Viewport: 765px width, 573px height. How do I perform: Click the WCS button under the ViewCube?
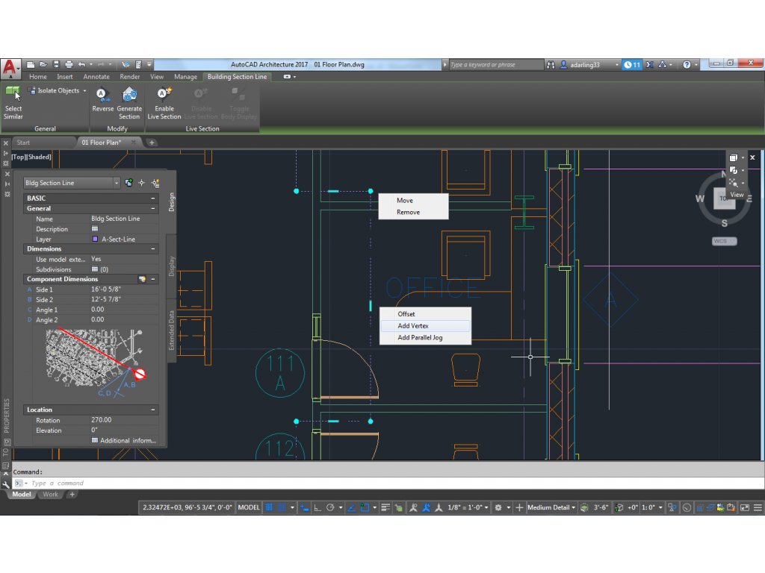click(724, 241)
